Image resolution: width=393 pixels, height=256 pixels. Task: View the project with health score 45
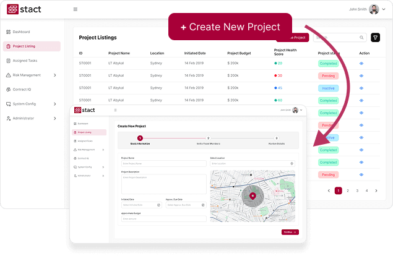(x=361, y=88)
